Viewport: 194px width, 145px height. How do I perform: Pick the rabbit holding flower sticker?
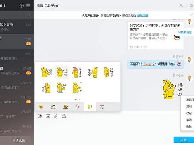(x=46, y=88)
